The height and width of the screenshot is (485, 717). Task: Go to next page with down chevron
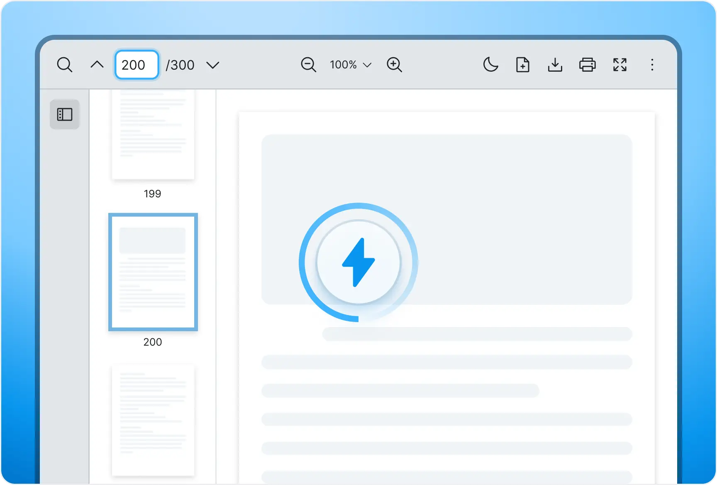point(213,65)
